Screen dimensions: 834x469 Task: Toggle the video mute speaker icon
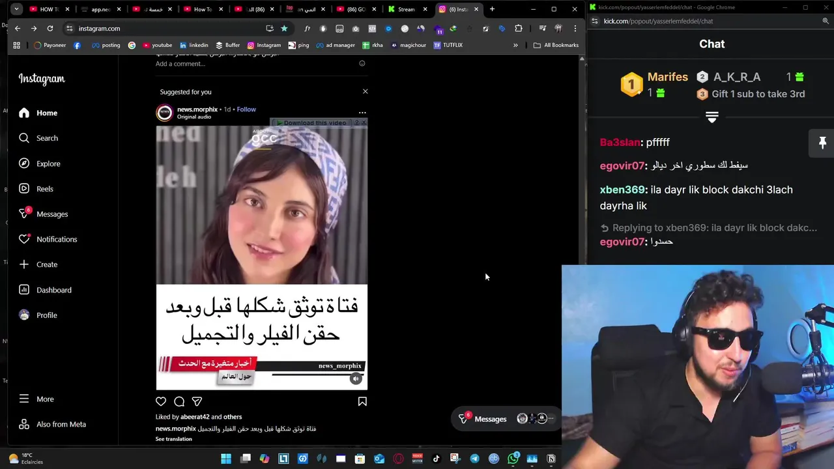click(x=356, y=378)
